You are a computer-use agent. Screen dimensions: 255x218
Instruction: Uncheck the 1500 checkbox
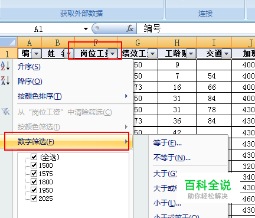tap(34, 165)
